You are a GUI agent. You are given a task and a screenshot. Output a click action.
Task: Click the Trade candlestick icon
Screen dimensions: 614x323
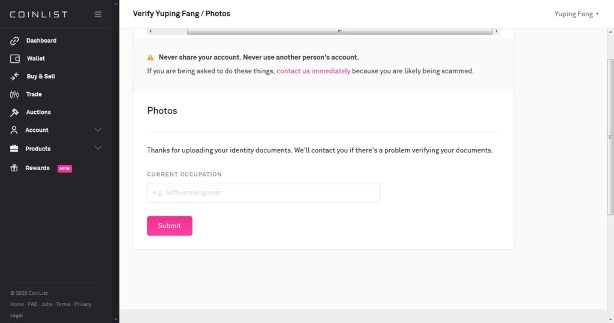click(14, 94)
